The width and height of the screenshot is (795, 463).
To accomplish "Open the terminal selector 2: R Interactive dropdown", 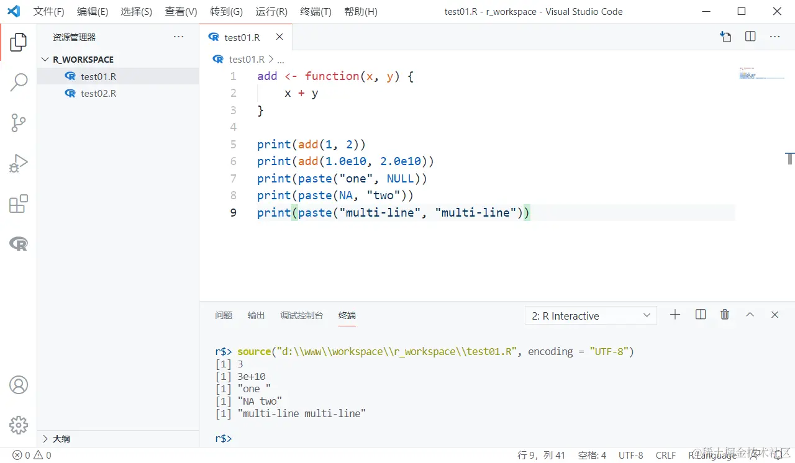I will tap(591, 315).
